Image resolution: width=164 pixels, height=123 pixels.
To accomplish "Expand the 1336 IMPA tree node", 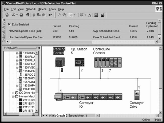I will [x=17, y=53].
